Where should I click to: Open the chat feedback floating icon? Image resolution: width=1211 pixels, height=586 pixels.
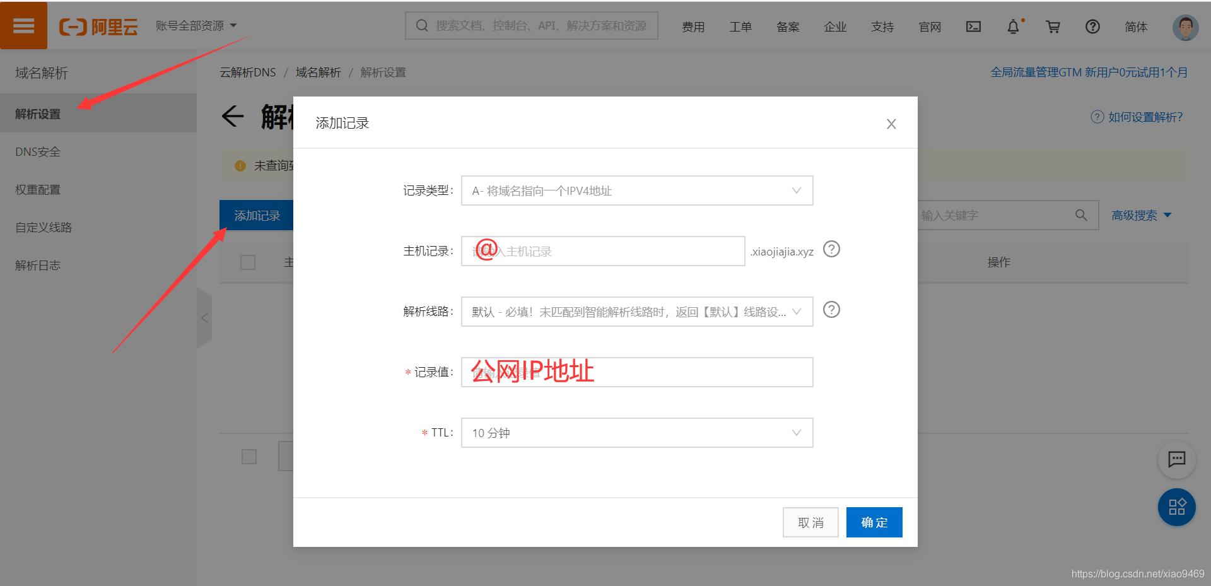pos(1176,459)
